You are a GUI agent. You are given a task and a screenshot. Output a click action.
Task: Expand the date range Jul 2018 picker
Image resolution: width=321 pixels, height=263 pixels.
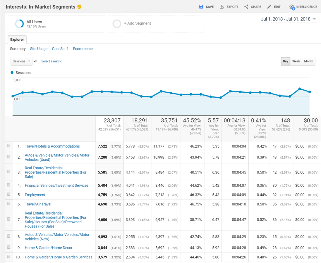(314, 19)
